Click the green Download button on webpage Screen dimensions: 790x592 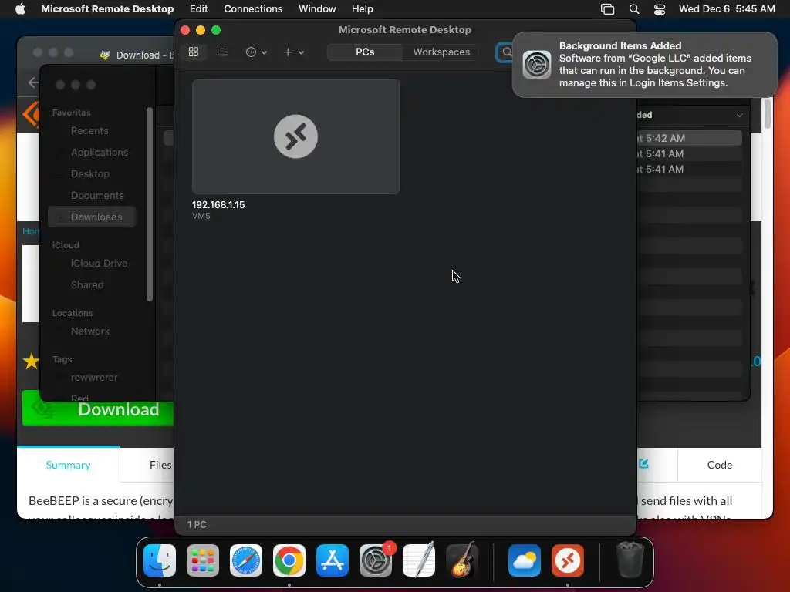pos(98,409)
